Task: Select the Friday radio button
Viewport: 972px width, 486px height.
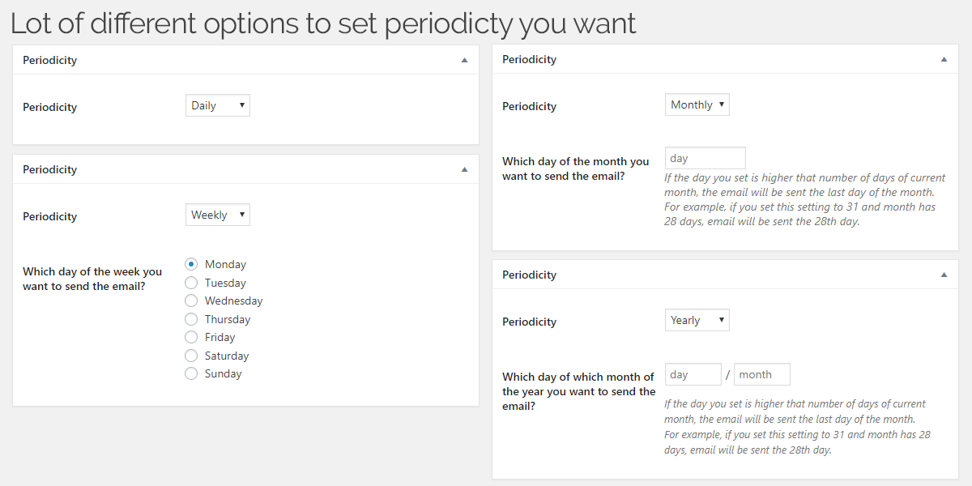Action: (191, 337)
